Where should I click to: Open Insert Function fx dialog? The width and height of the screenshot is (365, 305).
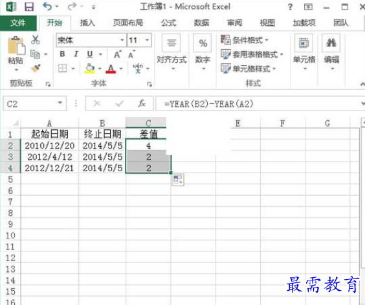point(142,103)
